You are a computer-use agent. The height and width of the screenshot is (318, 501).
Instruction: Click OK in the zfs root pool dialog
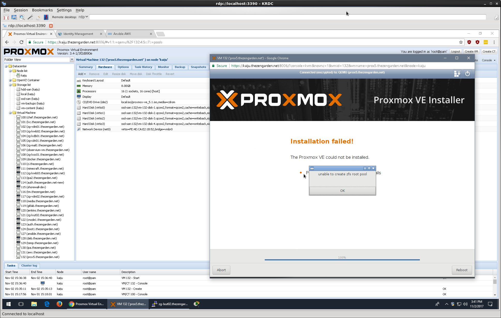pos(343,191)
